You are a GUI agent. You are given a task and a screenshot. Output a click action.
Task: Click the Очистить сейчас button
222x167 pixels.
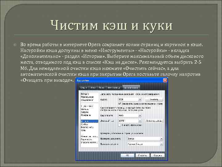pyautogui.click(x=154, y=121)
